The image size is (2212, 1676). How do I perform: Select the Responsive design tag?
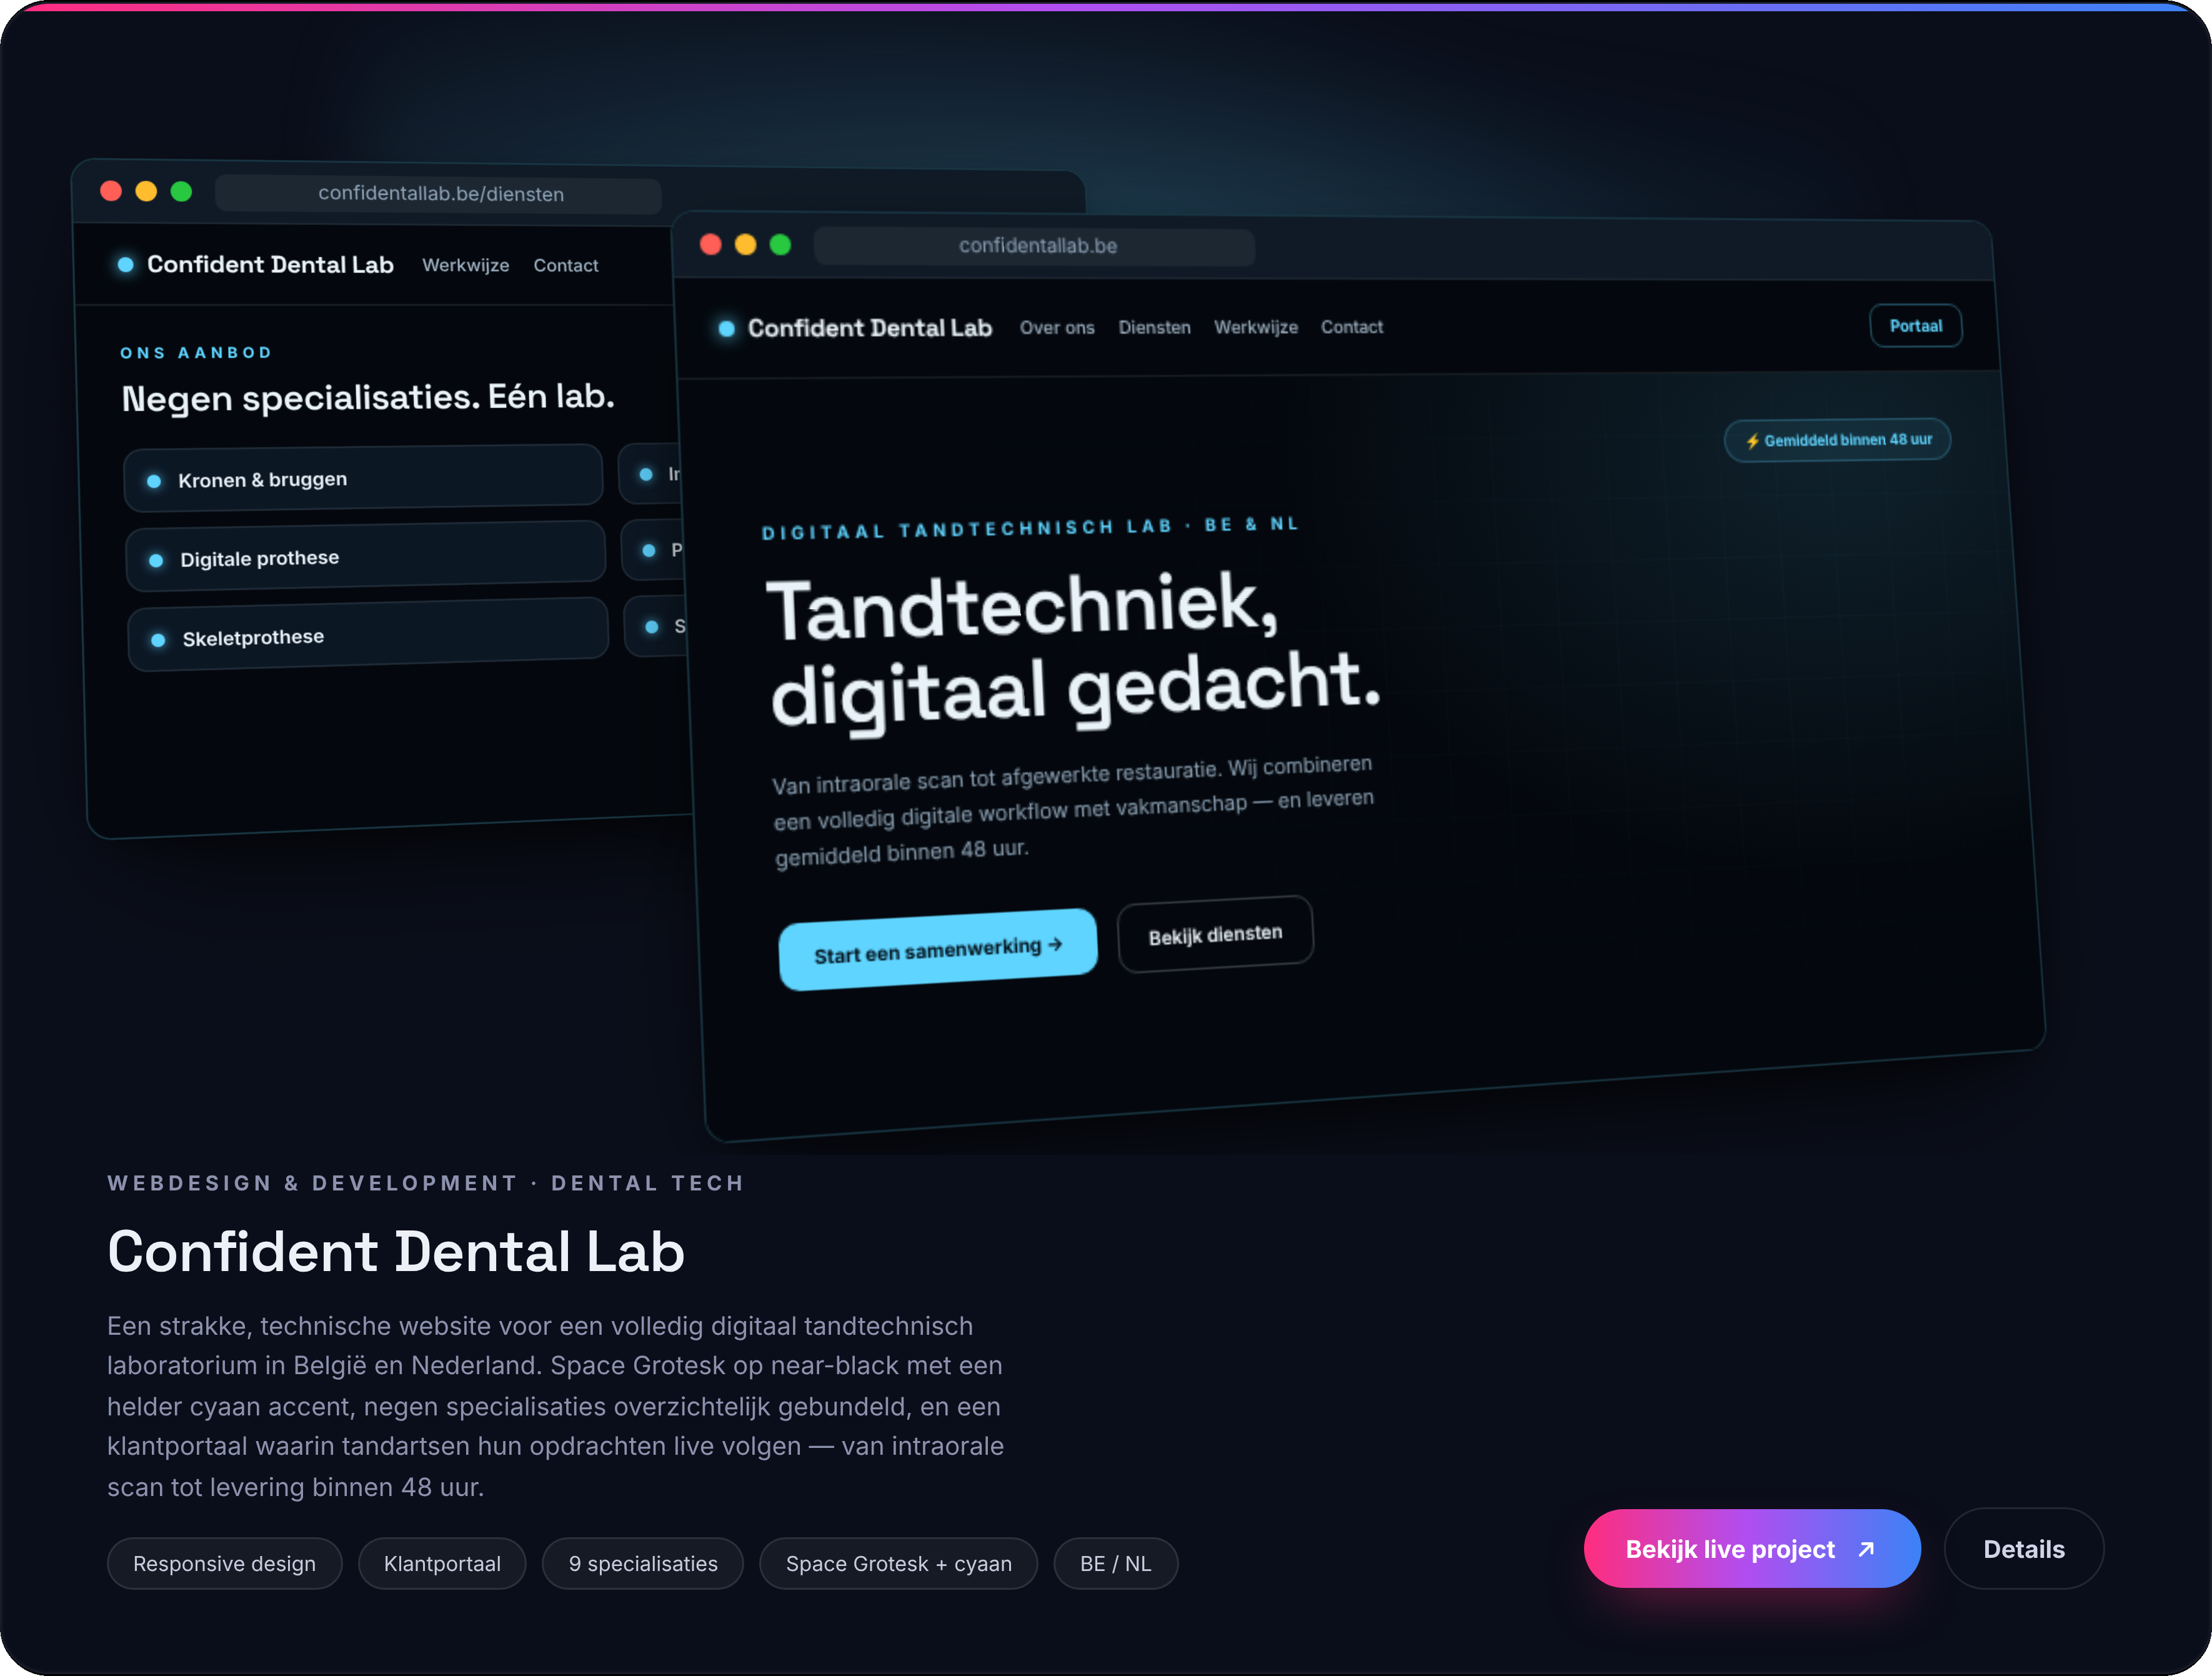pyautogui.click(x=224, y=1563)
